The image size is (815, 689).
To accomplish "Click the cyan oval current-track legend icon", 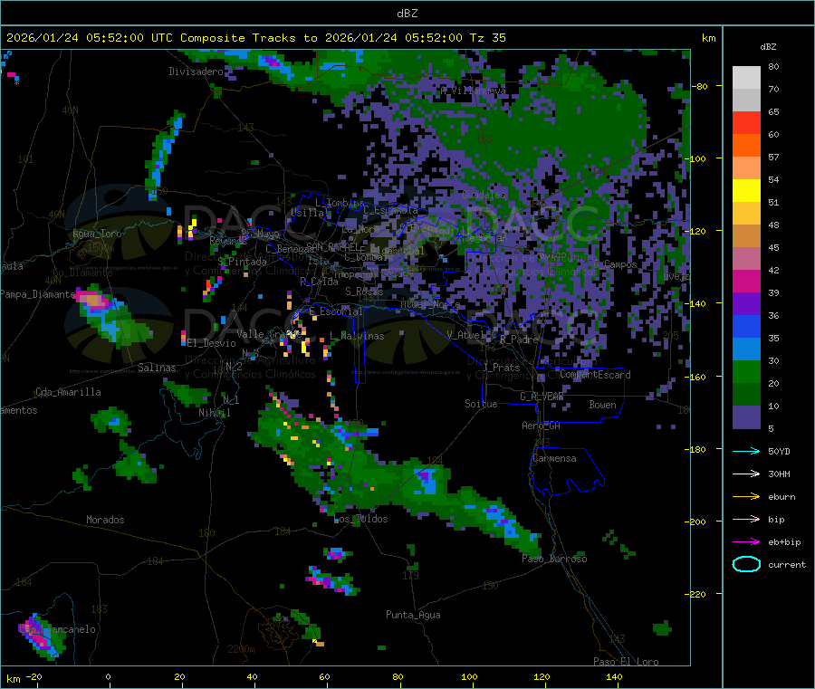I will tap(746, 564).
